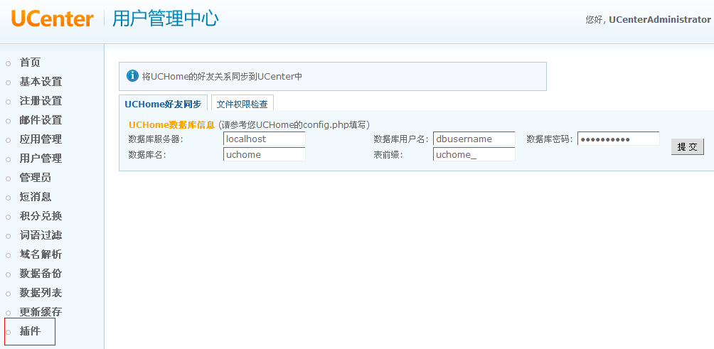Viewport: 714px width, 349px height.
Task: Select 应用管理 in the sidebar
Action: tap(41, 139)
